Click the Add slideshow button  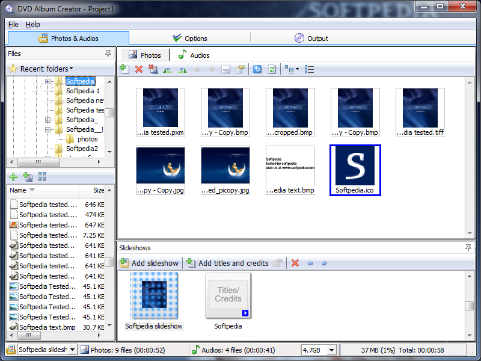click(x=149, y=263)
